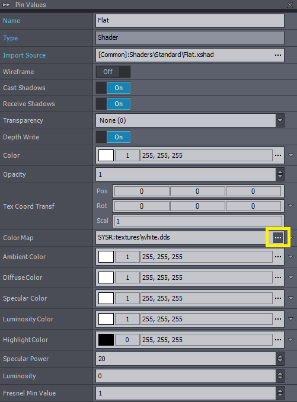Disable the Depth Write toggle
The height and width of the screenshot is (402, 297).
click(x=113, y=137)
